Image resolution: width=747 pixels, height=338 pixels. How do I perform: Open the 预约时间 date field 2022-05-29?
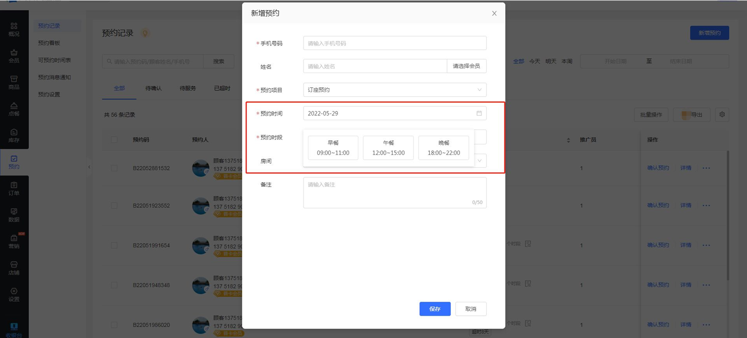click(x=394, y=114)
